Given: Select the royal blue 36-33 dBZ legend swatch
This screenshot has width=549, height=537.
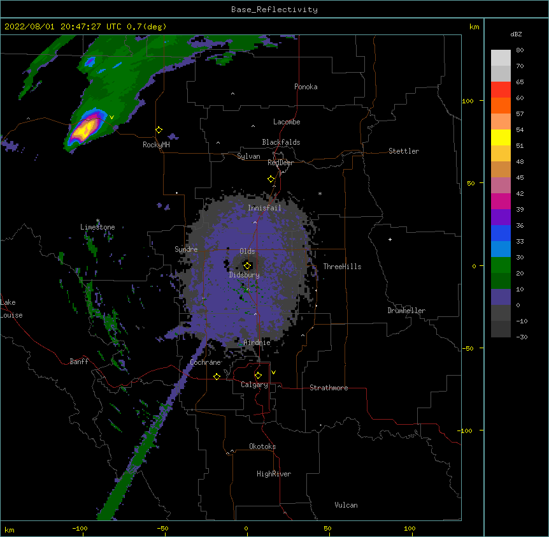Looking at the screenshot, I should tap(501, 233).
